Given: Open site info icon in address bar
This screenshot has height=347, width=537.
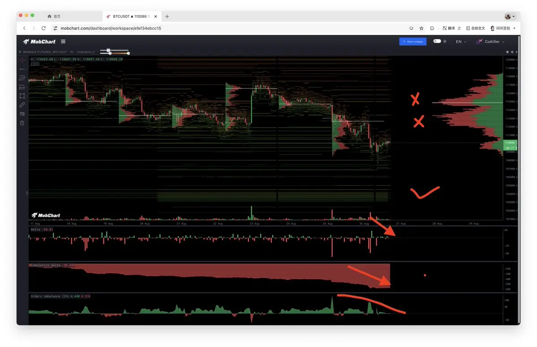Looking at the screenshot, I should pos(55,28).
